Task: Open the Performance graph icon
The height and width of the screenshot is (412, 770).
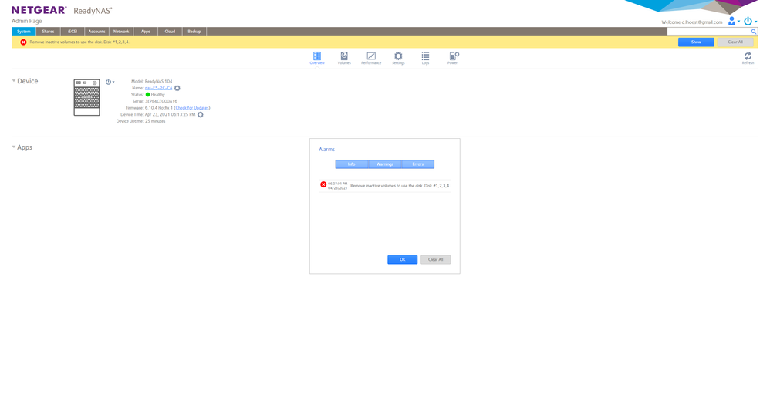Action: pyautogui.click(x=371, y=58)
